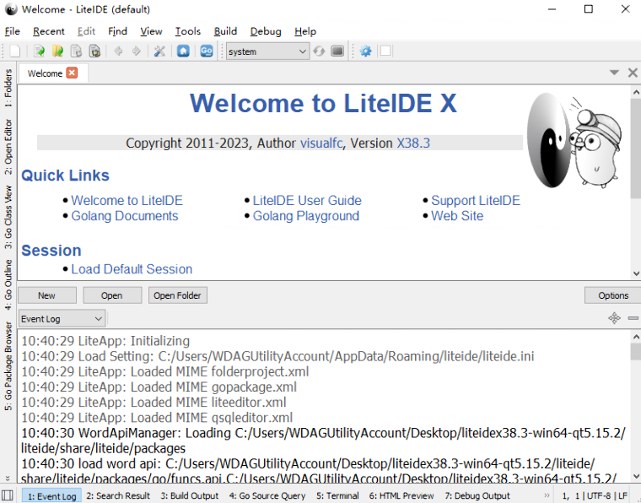The height and width of the screenshot is (503, 641).
Task: Click the blank white square toolbar icon
Action: [x=385, y=51]
